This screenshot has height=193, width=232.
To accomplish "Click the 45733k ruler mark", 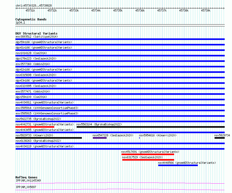I will 74,10.
